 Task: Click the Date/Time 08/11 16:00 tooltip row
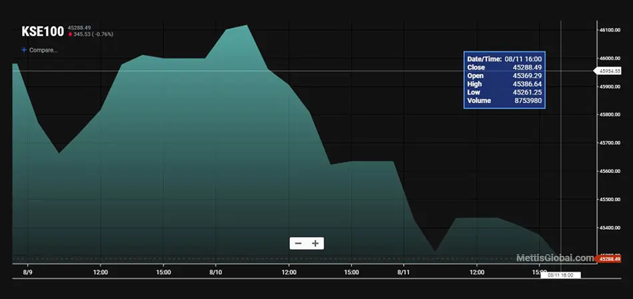pos(504,58)
